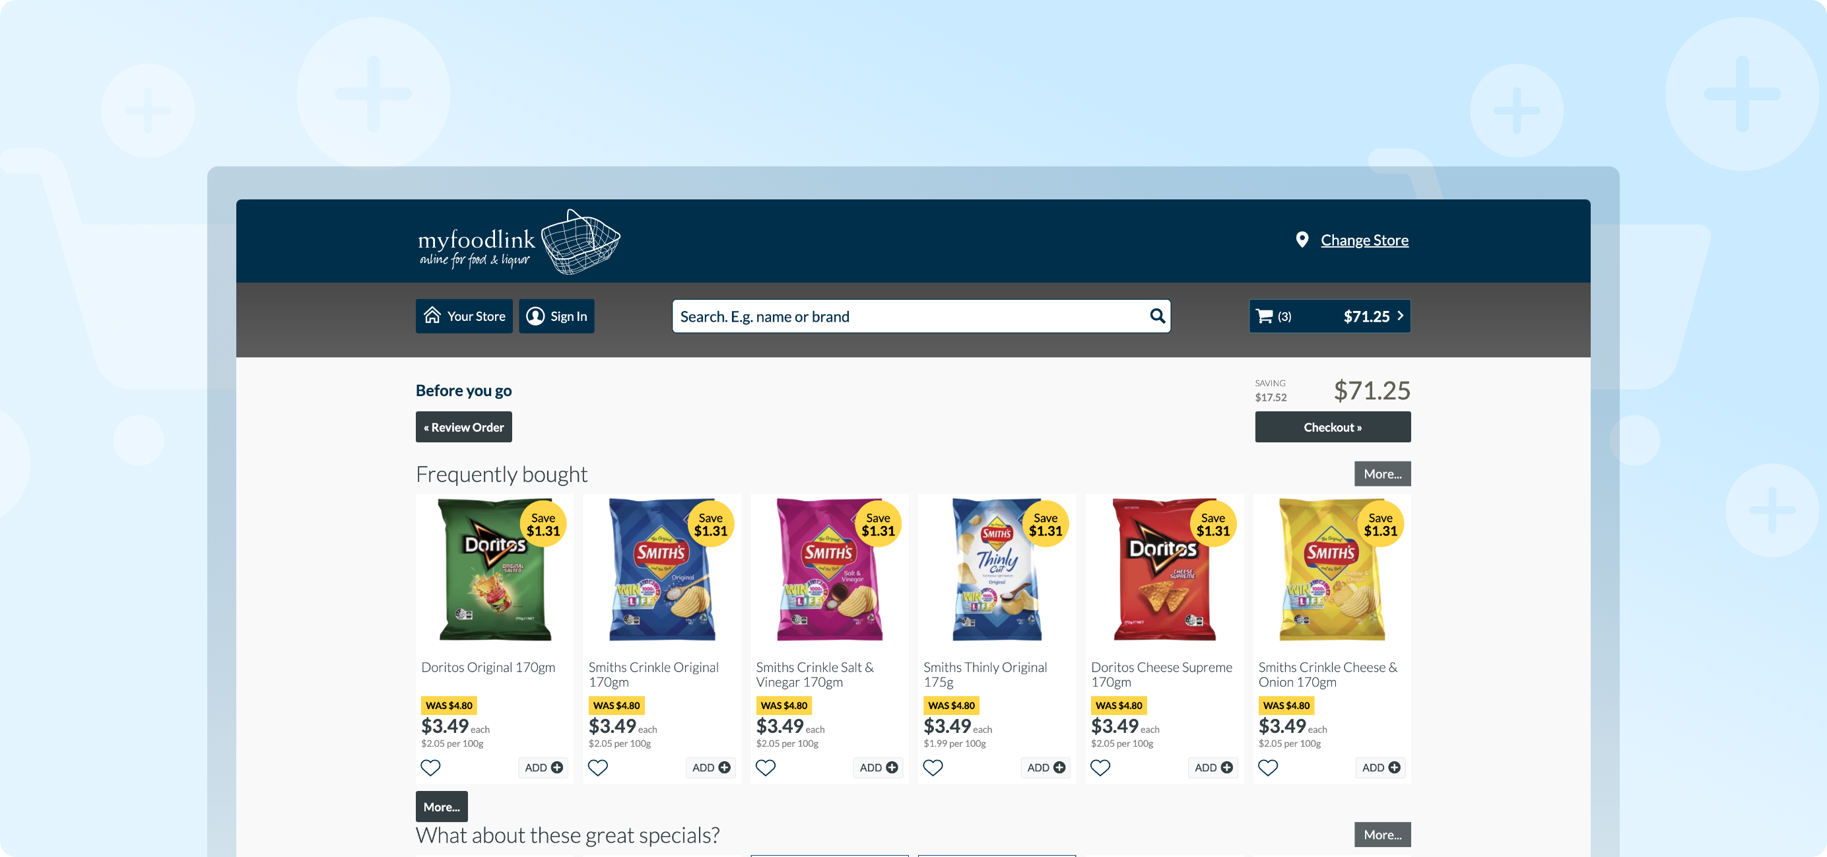The width and height of the screenshot is (1827, 857).
Task: Add Doritos Cheese Supreme to cart
Action: 1212,768
